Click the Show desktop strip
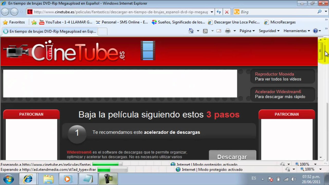Screen dimensions: 329x185 tap(327, 179)
